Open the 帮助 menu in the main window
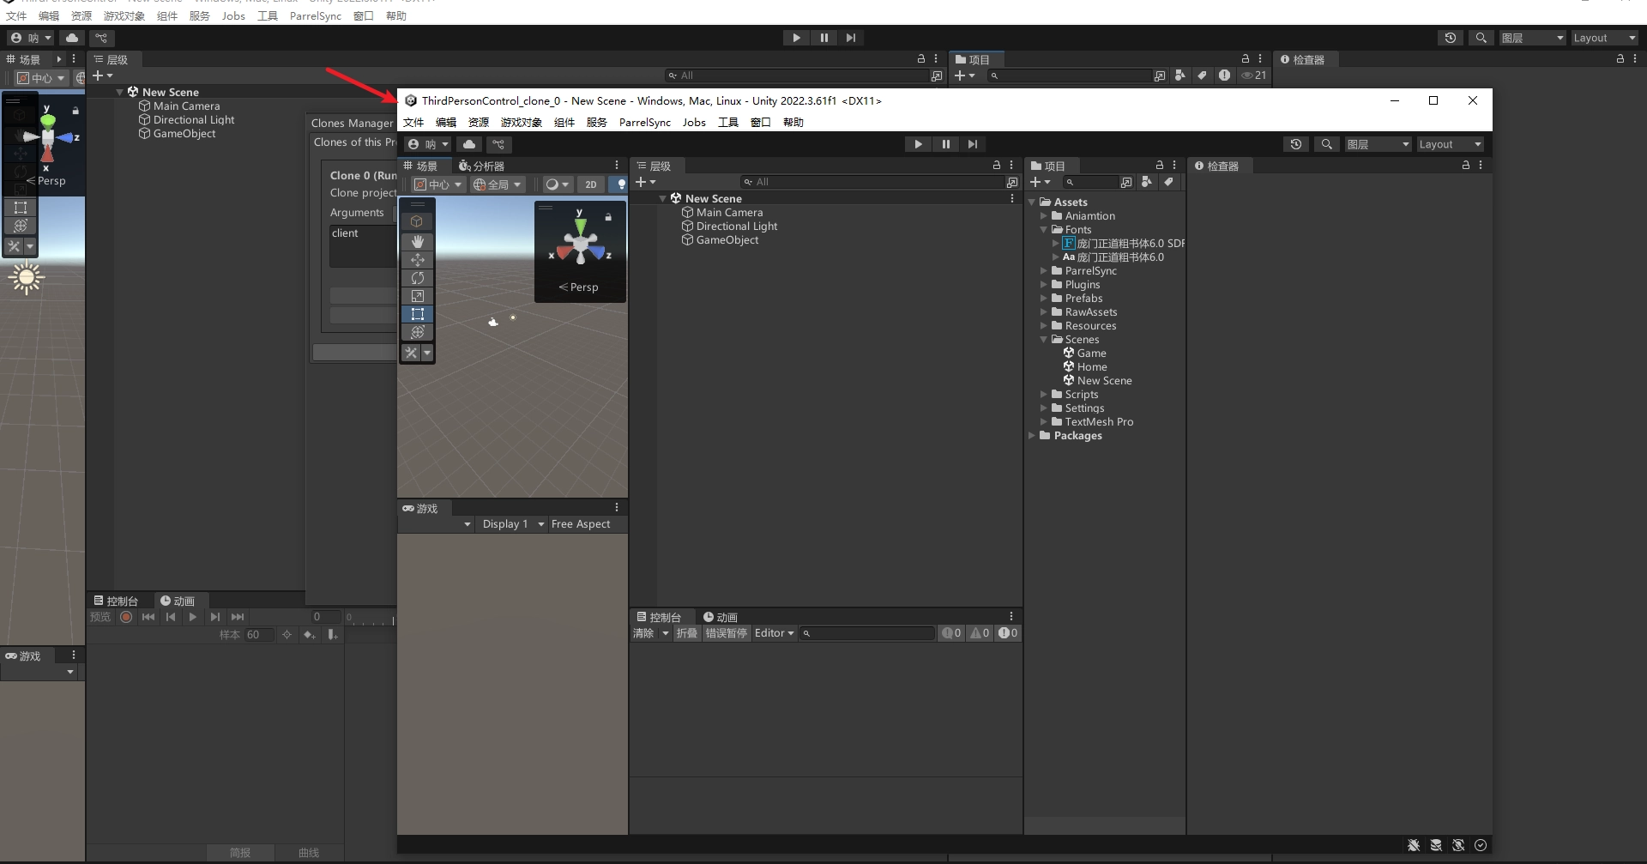The width and height of the screenshot is (1647, 864). pos(396,16)
